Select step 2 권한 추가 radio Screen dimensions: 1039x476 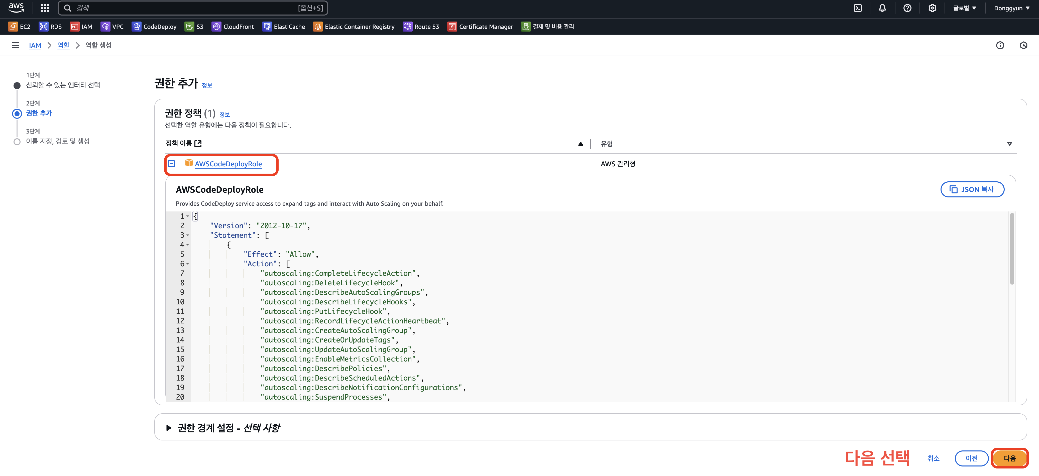click(x=17, y=113)
